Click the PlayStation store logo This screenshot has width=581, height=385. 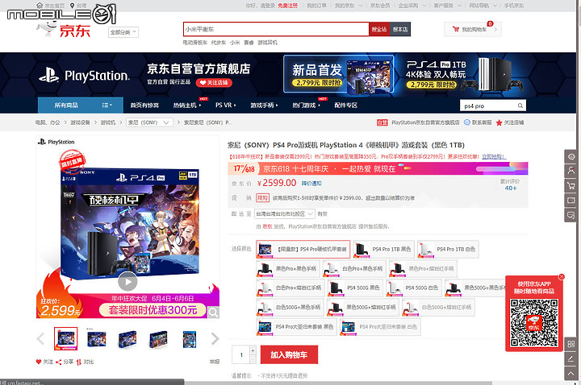point(85,76)
